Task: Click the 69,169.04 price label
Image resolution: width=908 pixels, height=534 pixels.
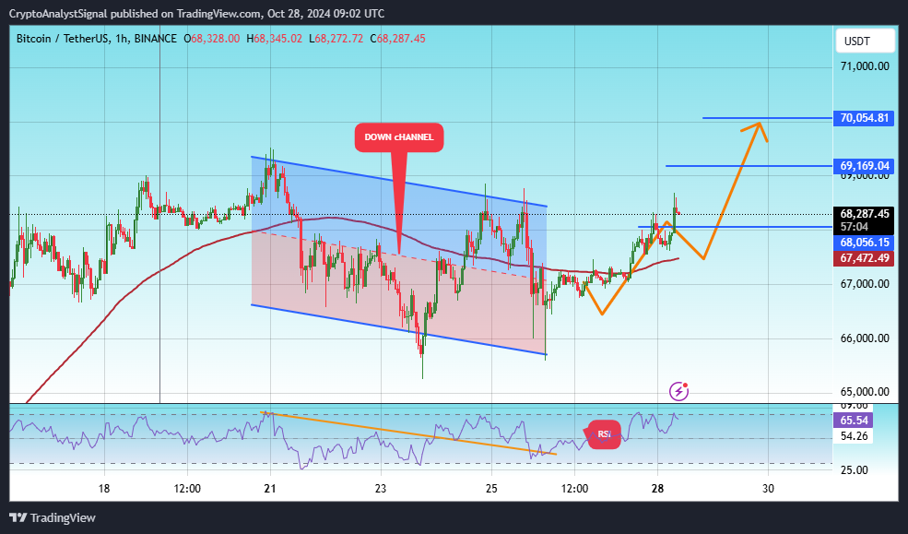Action: 864,166
